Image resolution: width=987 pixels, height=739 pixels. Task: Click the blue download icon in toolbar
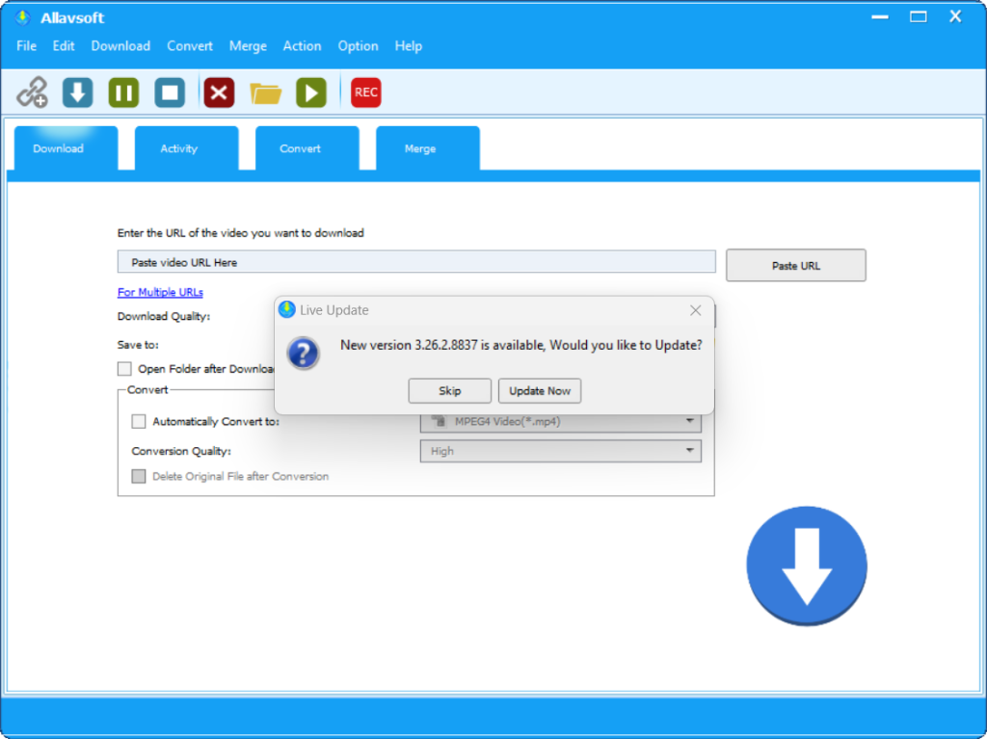click(77, 92)
